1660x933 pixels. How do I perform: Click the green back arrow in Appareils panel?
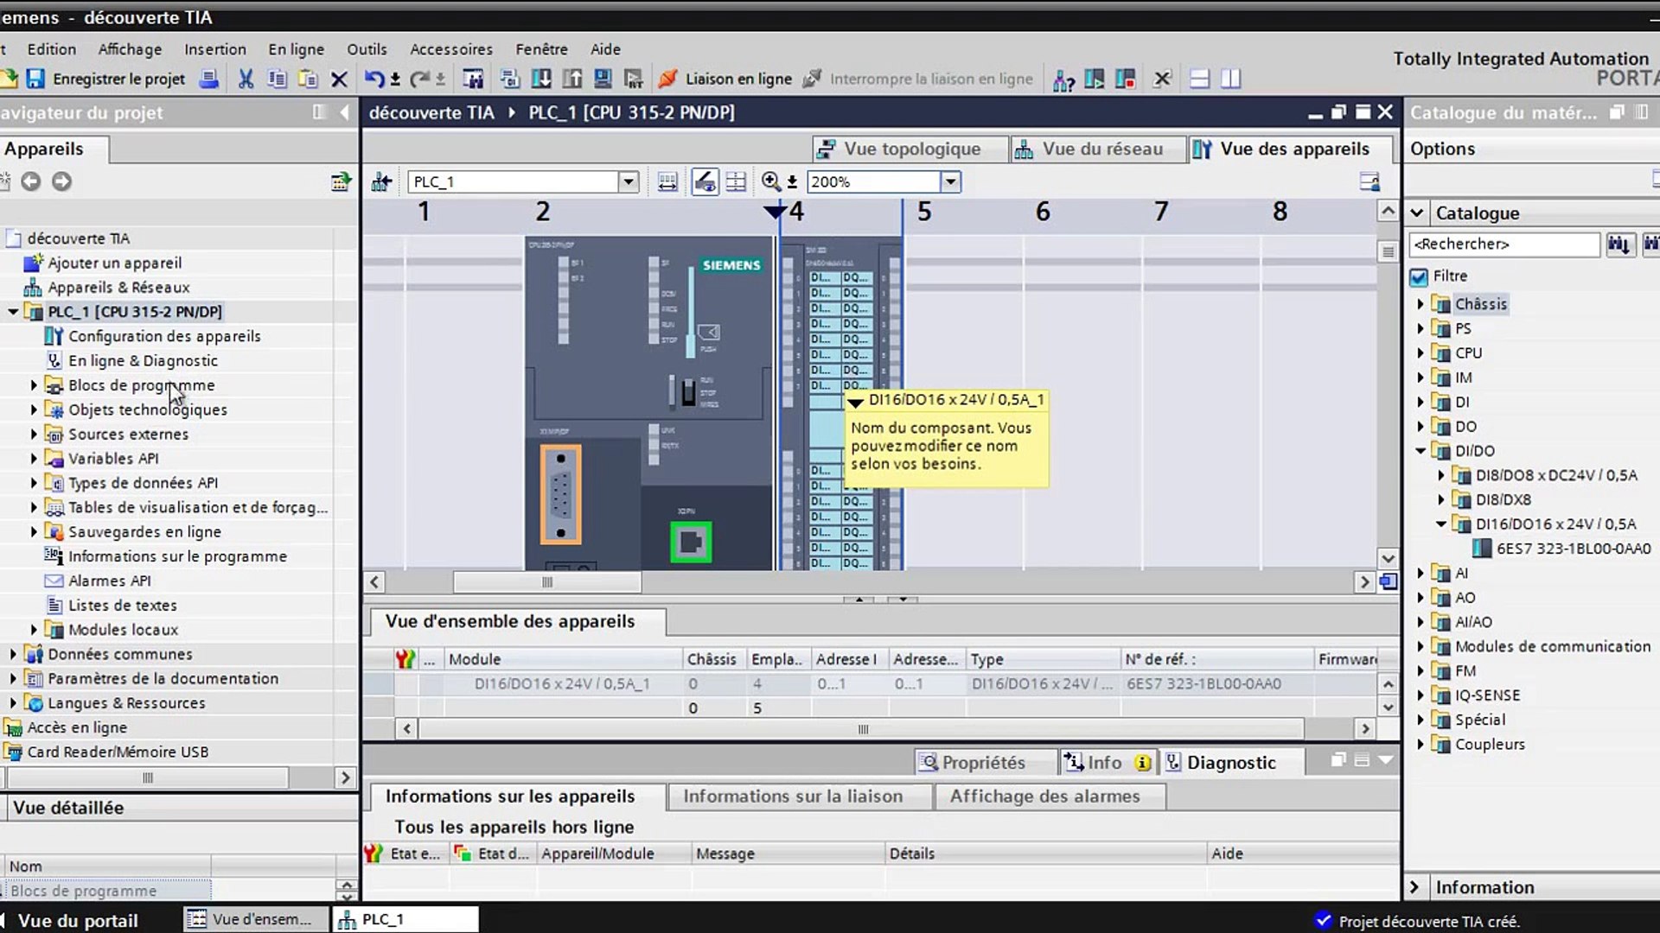(31, 181)
